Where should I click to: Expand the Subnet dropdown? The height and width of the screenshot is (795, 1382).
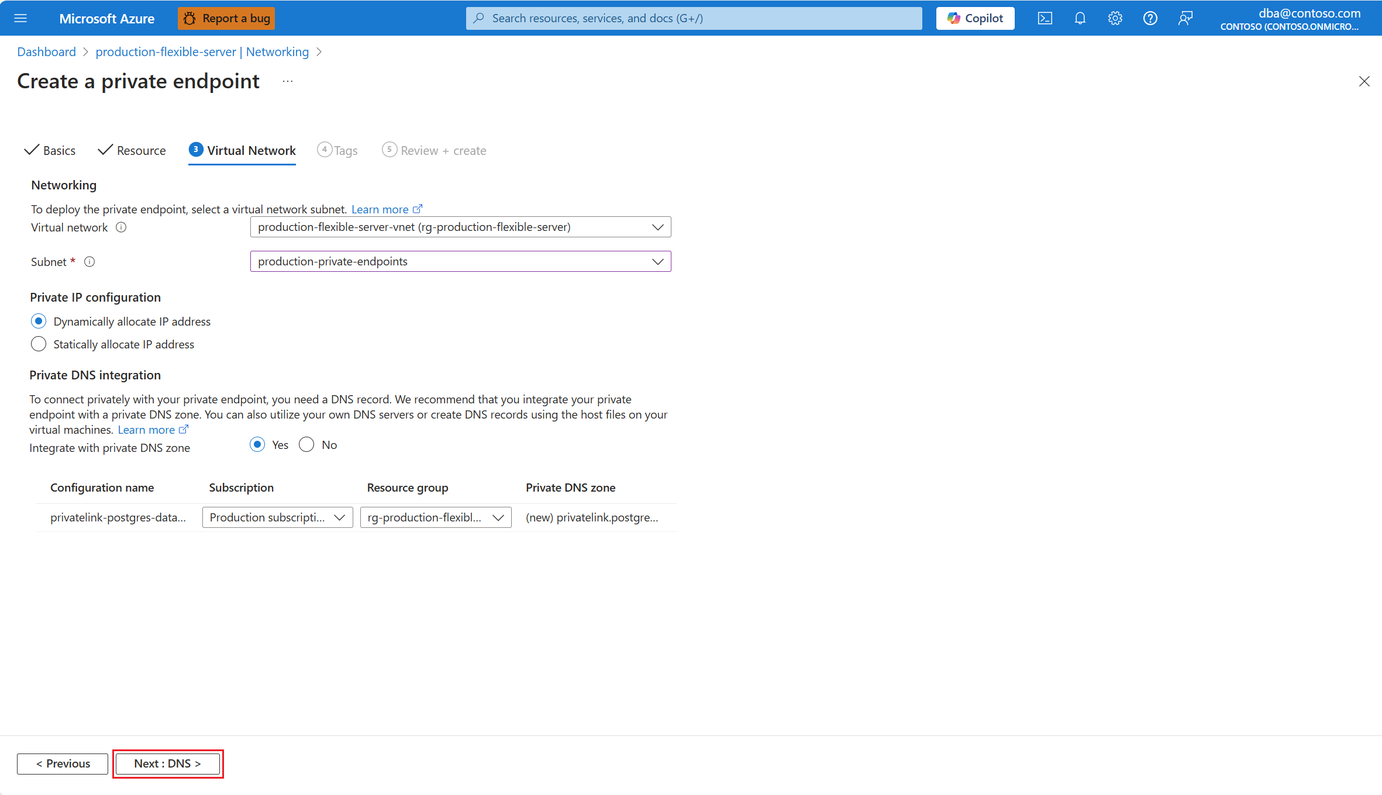(x=460, y=261)
